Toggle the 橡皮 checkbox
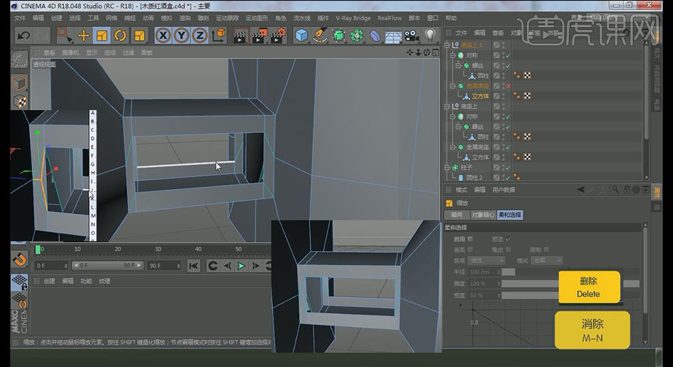This screenshot has height=367, width=673. [508, 249]
